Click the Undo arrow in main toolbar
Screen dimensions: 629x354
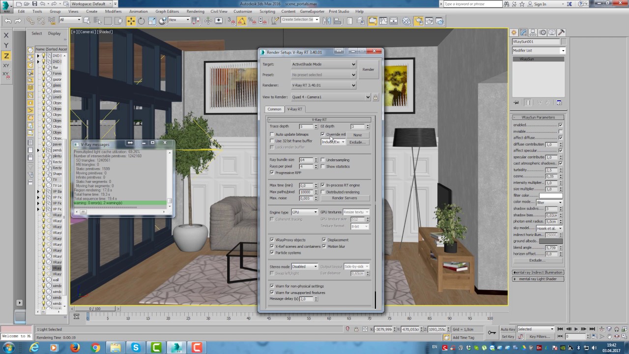(8, 21)
